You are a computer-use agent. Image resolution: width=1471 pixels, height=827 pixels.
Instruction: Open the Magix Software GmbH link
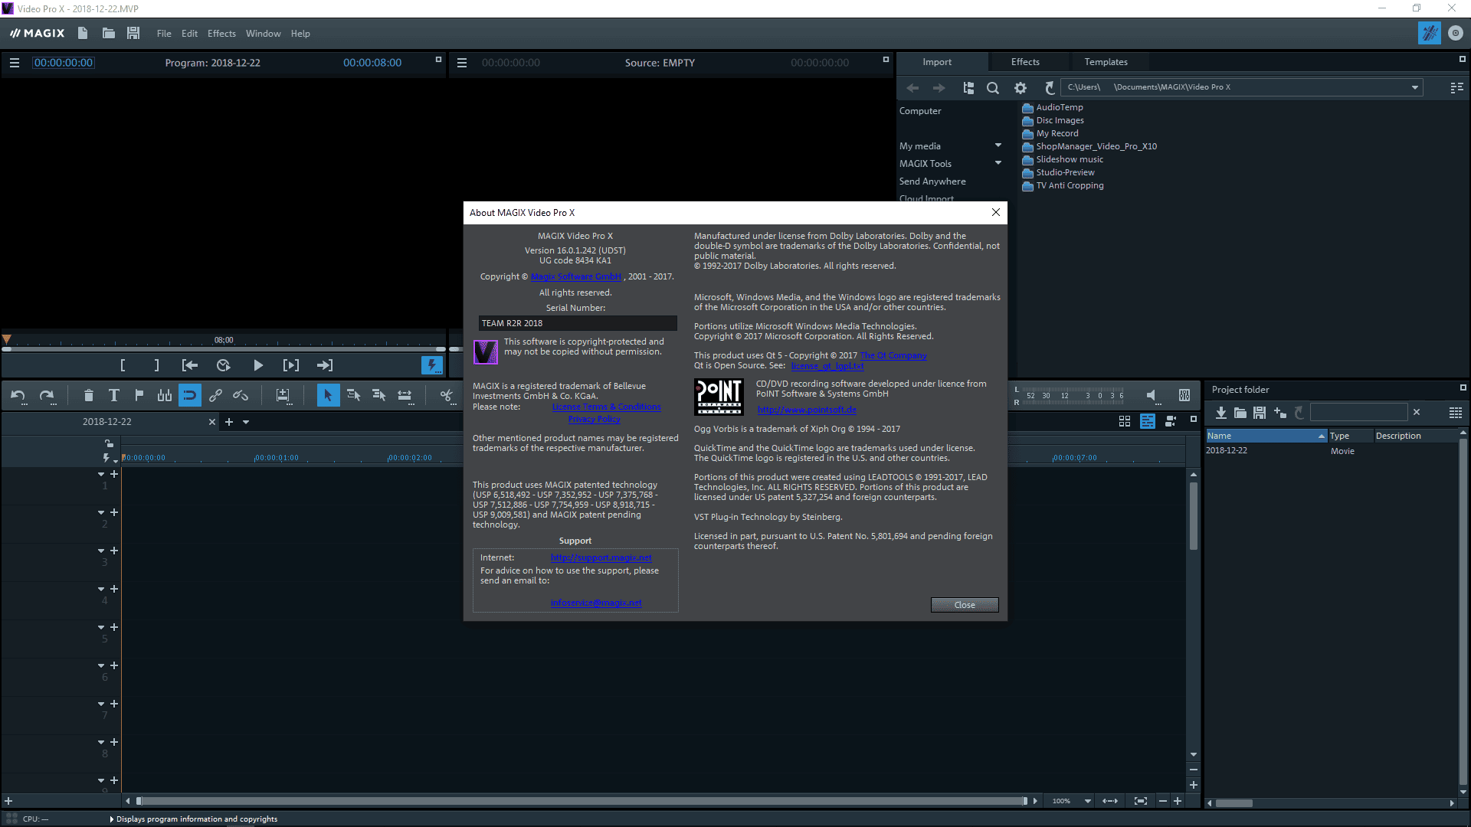[576, 276]
